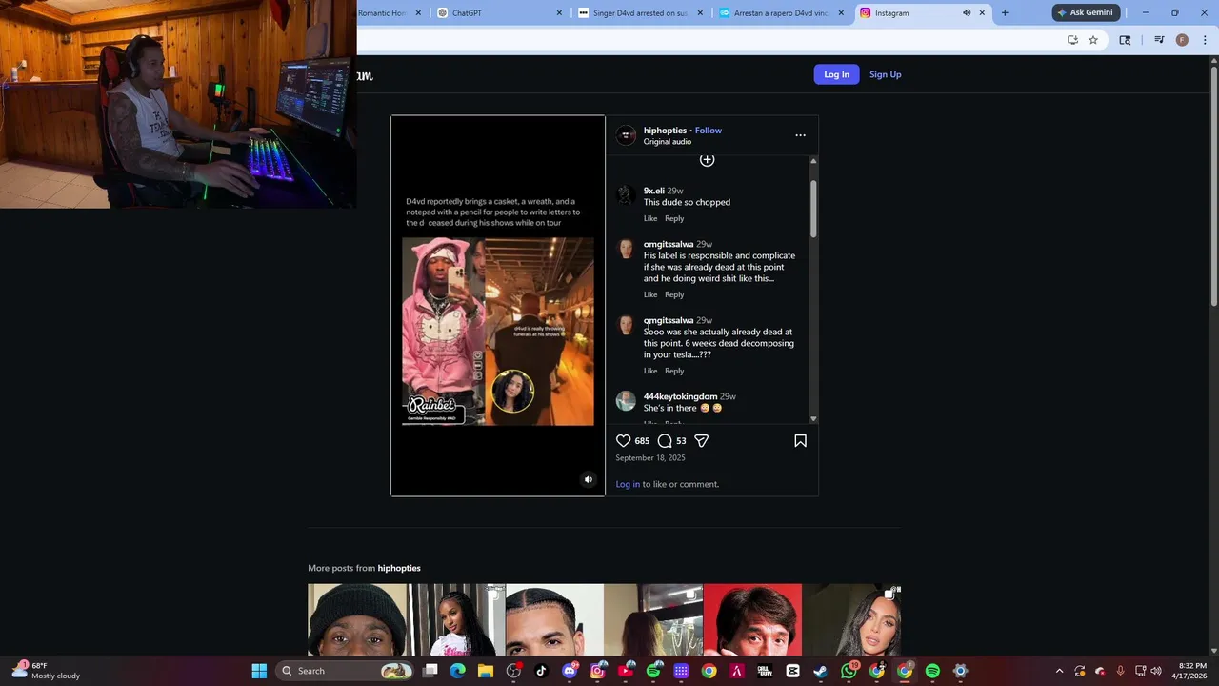This screenshot has height=686, width=1219.
Task: Like the 'Sooo was she actually' comment
Action: pos(650,372)
